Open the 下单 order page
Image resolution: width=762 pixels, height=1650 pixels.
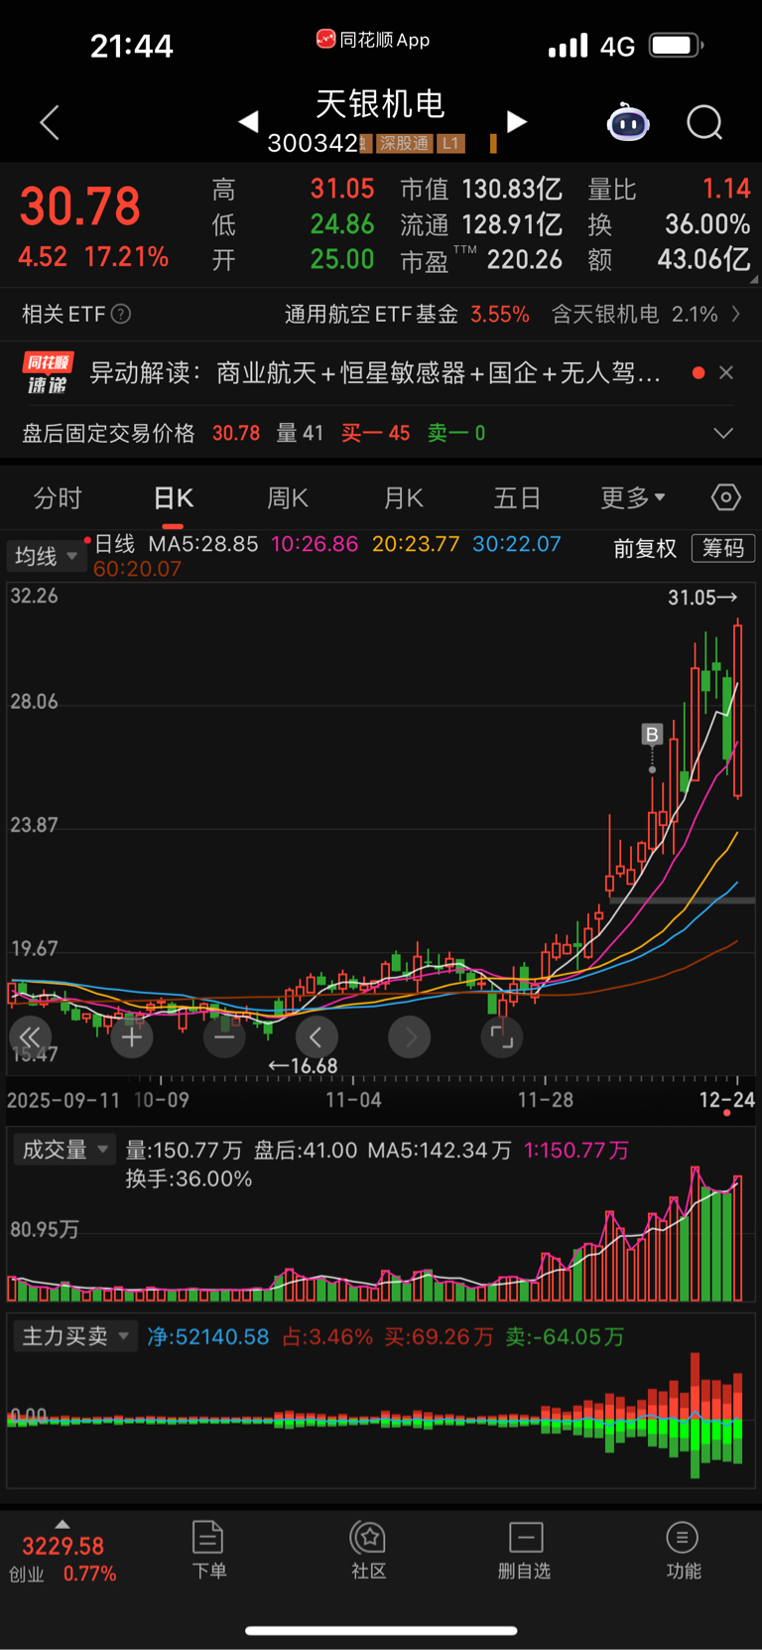click(208, 1551)
